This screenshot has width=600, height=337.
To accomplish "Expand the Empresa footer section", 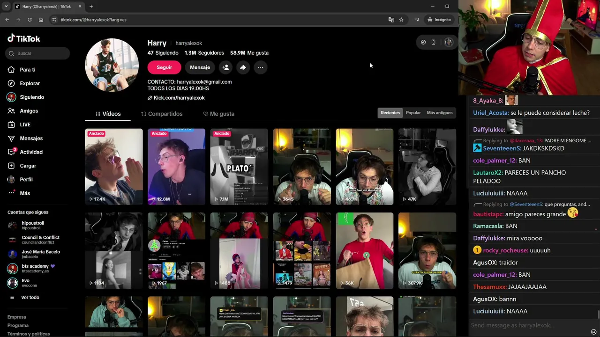I will coord(17,317).
